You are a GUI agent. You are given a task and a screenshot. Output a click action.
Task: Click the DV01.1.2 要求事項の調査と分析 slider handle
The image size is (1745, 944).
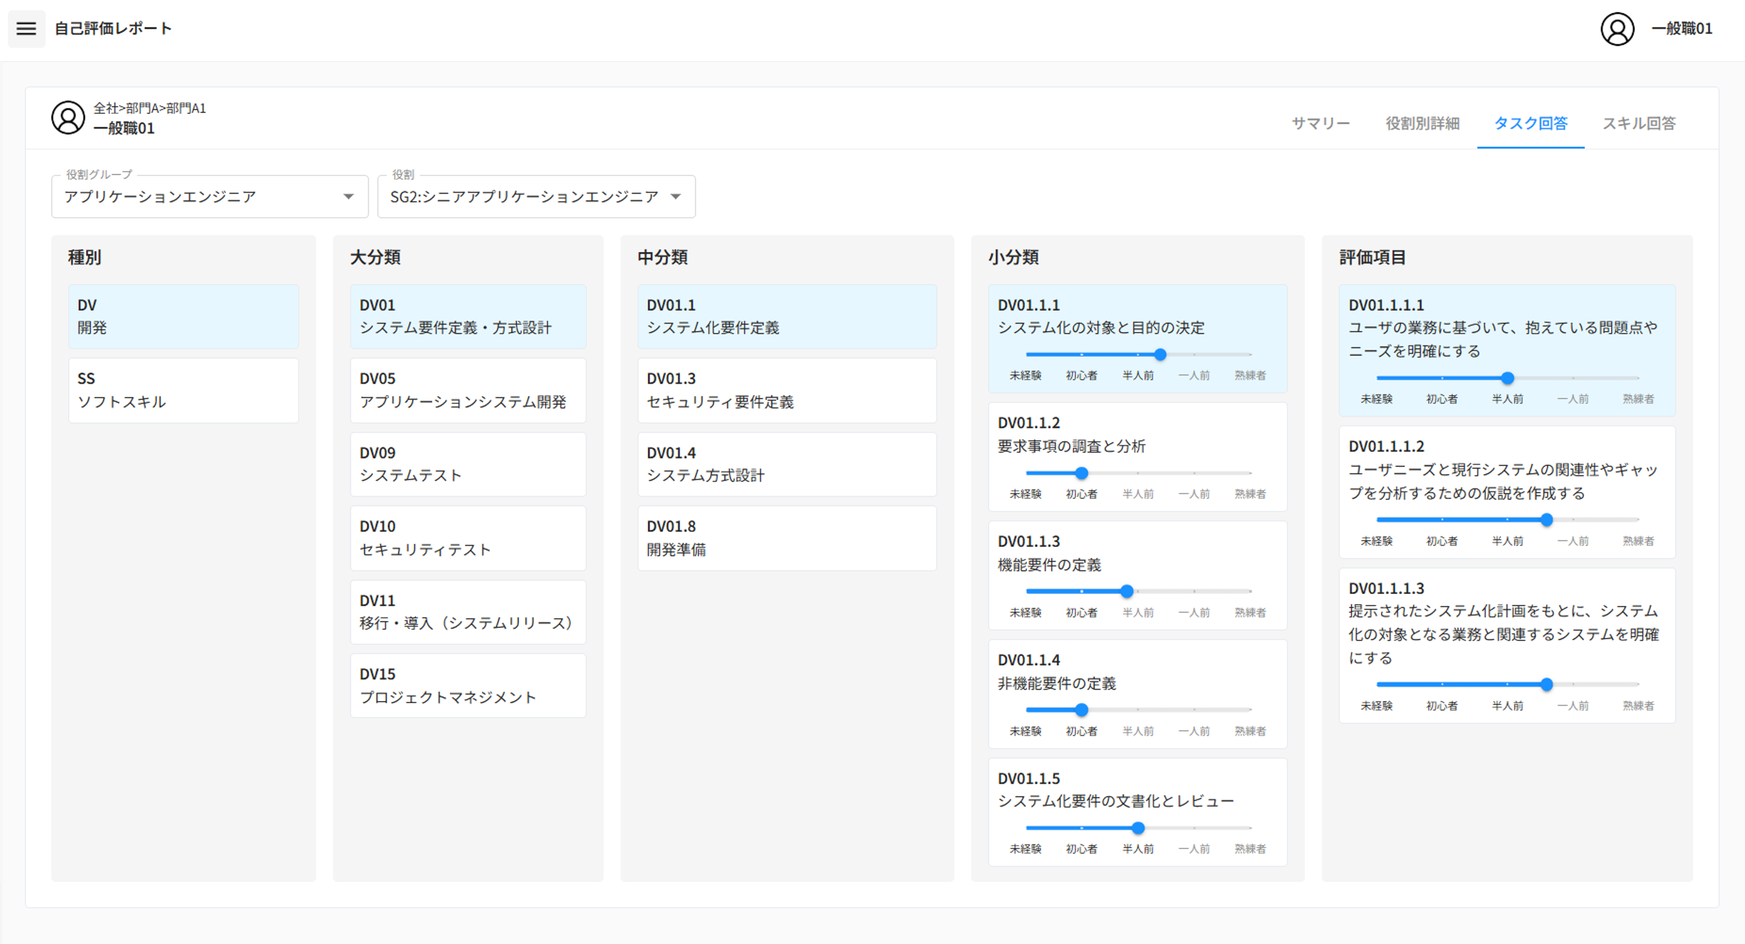(1081, 473)
